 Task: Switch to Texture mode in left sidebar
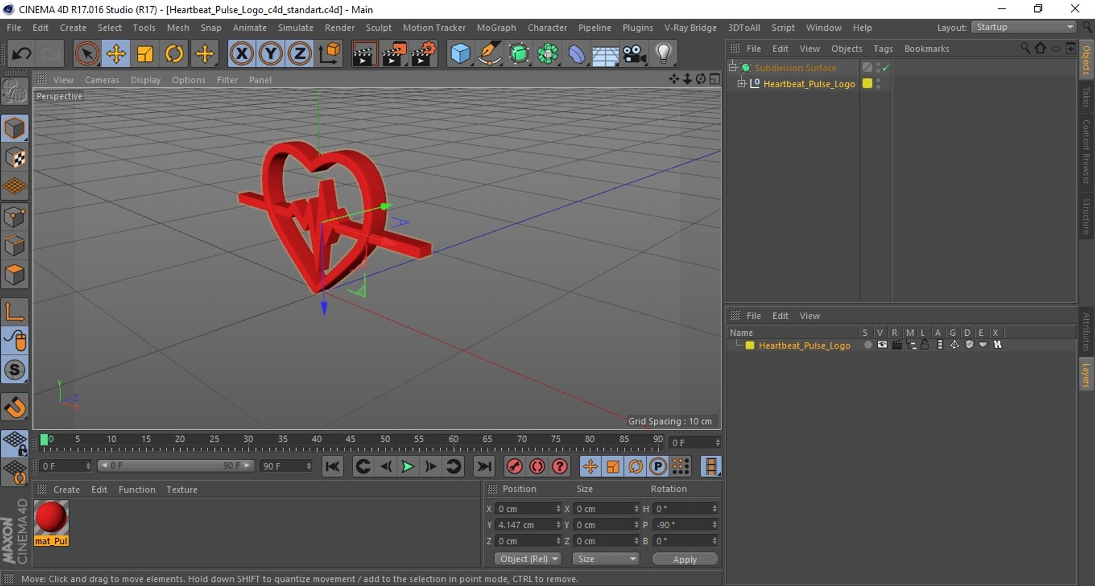tap(15, 158)
